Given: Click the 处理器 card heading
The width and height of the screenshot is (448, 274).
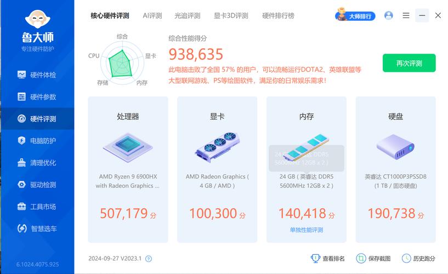Looking at the screenshot, I should [x=128, y=116].
